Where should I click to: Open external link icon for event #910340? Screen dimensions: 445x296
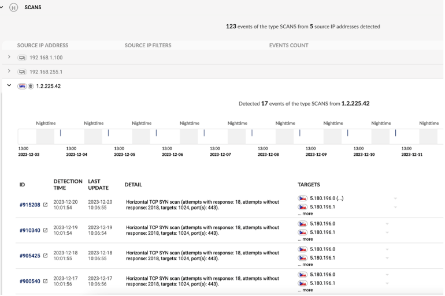(46, 231)
